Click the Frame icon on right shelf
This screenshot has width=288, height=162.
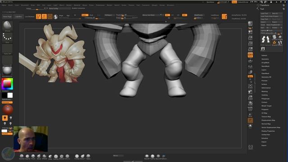pos(250,86)
